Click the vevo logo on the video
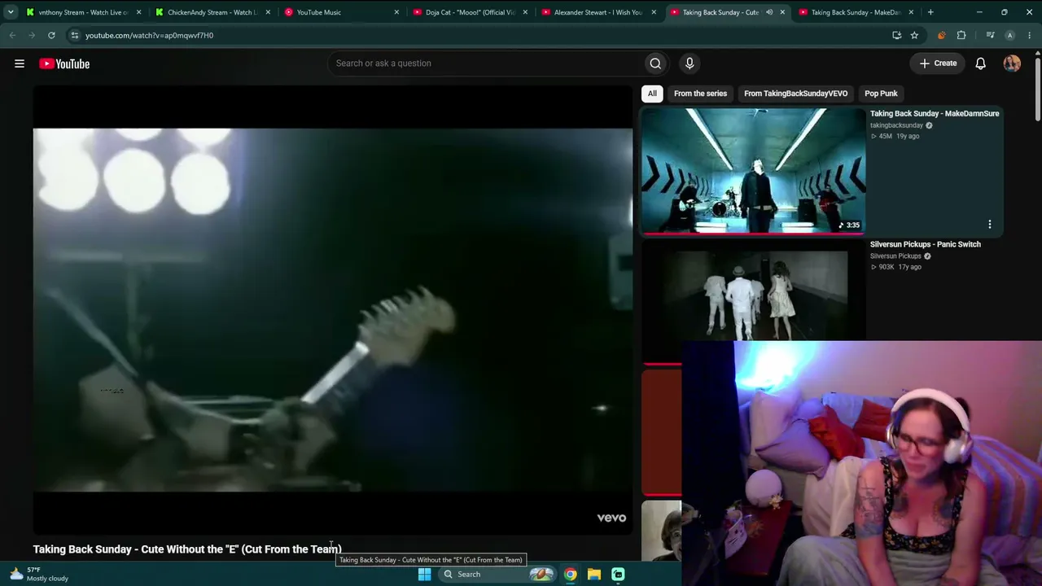This screenshot has height=586, width=1042. pyautogui.click(x=611, y=518)
